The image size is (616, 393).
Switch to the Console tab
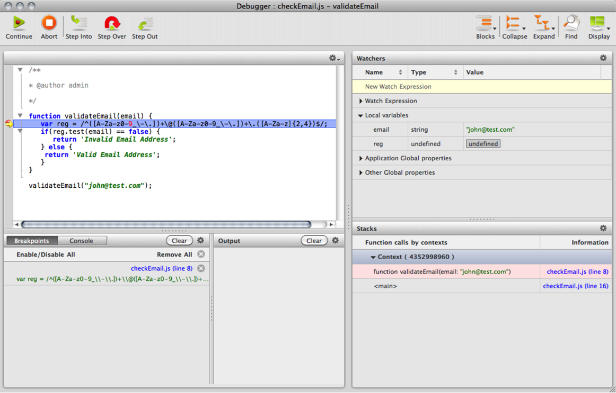(x=81, y=241)
